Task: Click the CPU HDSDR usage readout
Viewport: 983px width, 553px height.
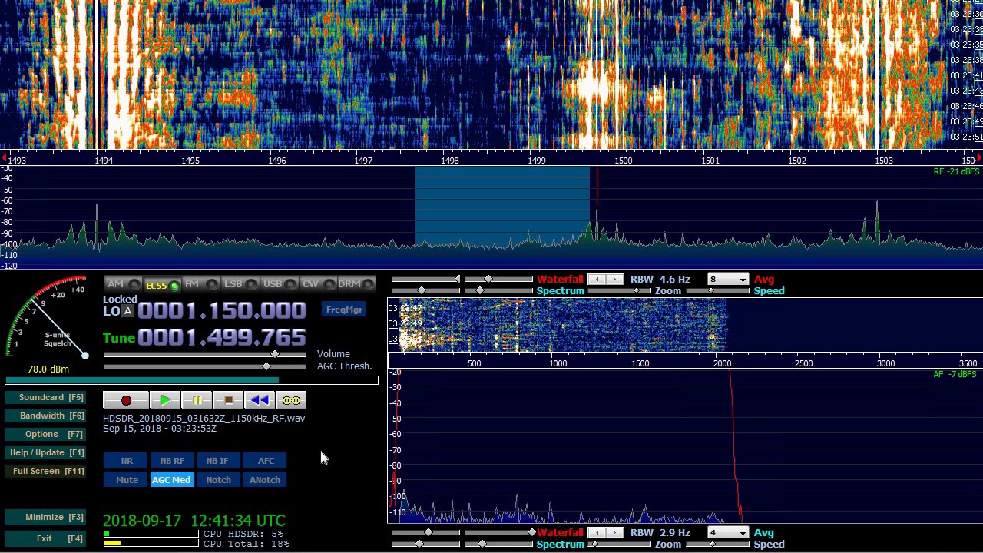Action: [243, 534]
